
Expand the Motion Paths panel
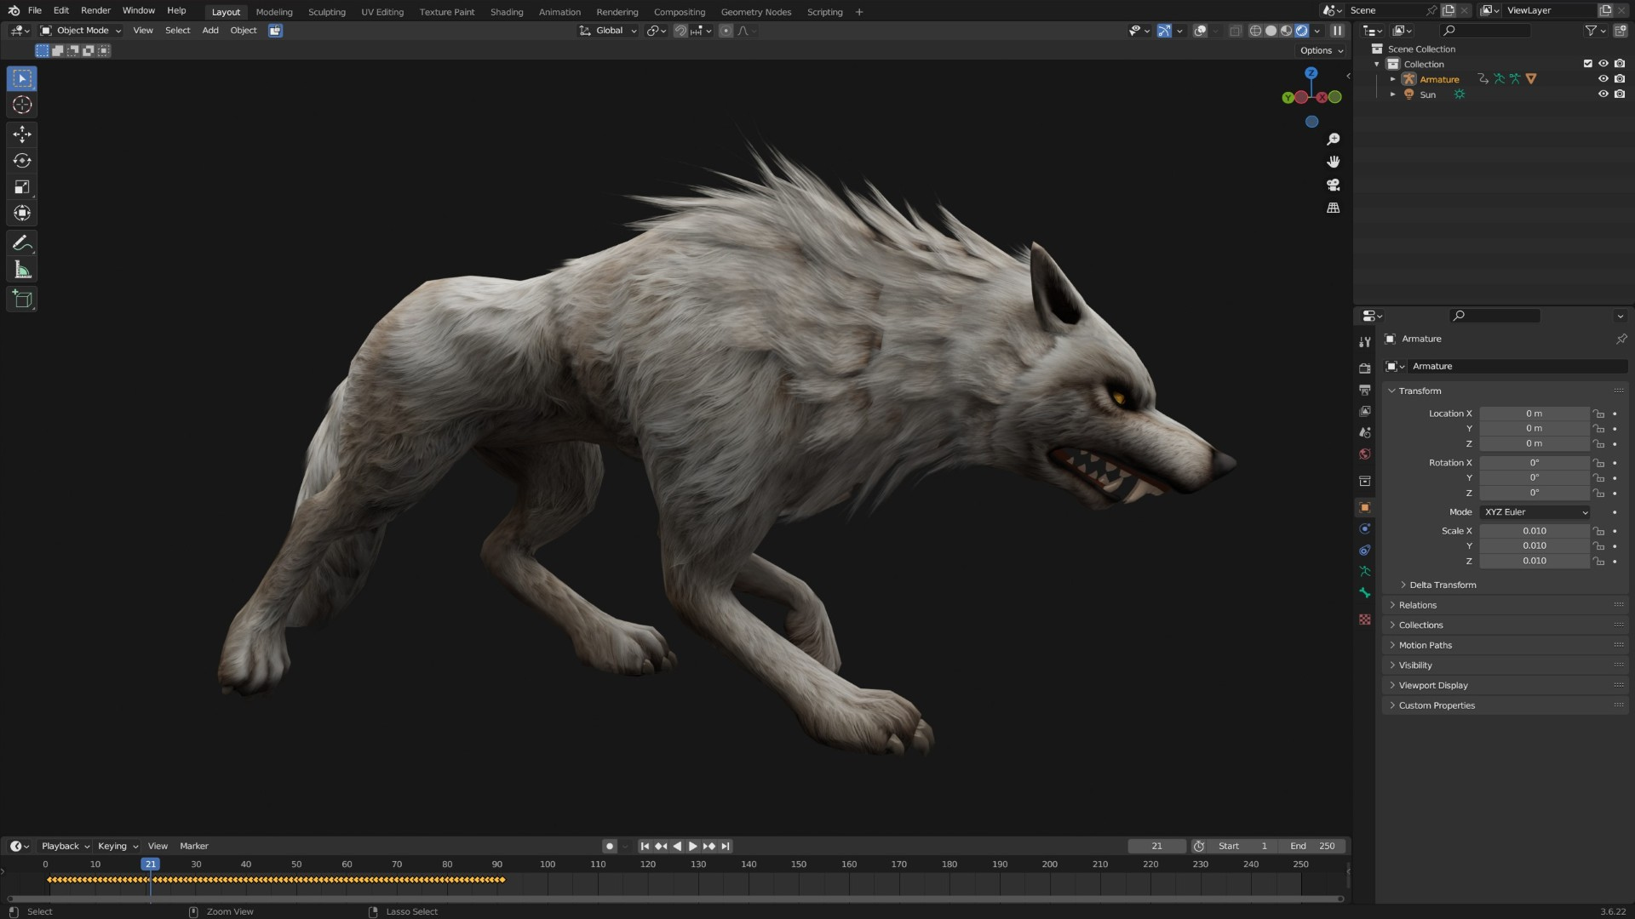click(1425, 645)
